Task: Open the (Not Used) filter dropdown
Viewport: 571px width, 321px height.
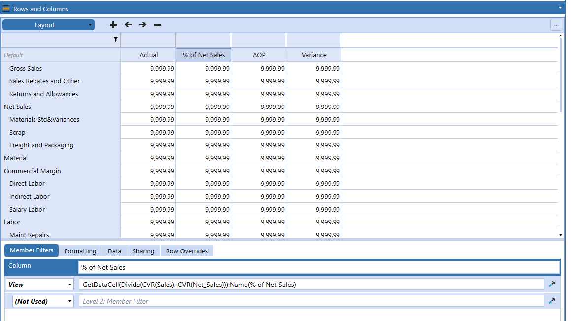Action: pyautogui.click(x=43, y=301)
